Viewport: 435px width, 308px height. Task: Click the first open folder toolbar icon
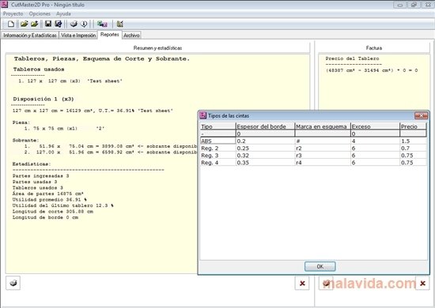25,24
